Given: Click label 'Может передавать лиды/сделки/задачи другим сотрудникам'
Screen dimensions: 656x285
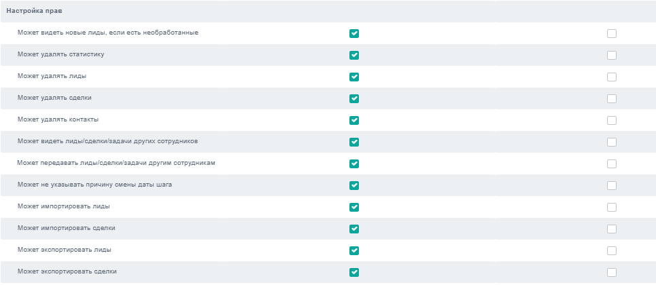Looking at the screenshot, I should pos(116,163).
